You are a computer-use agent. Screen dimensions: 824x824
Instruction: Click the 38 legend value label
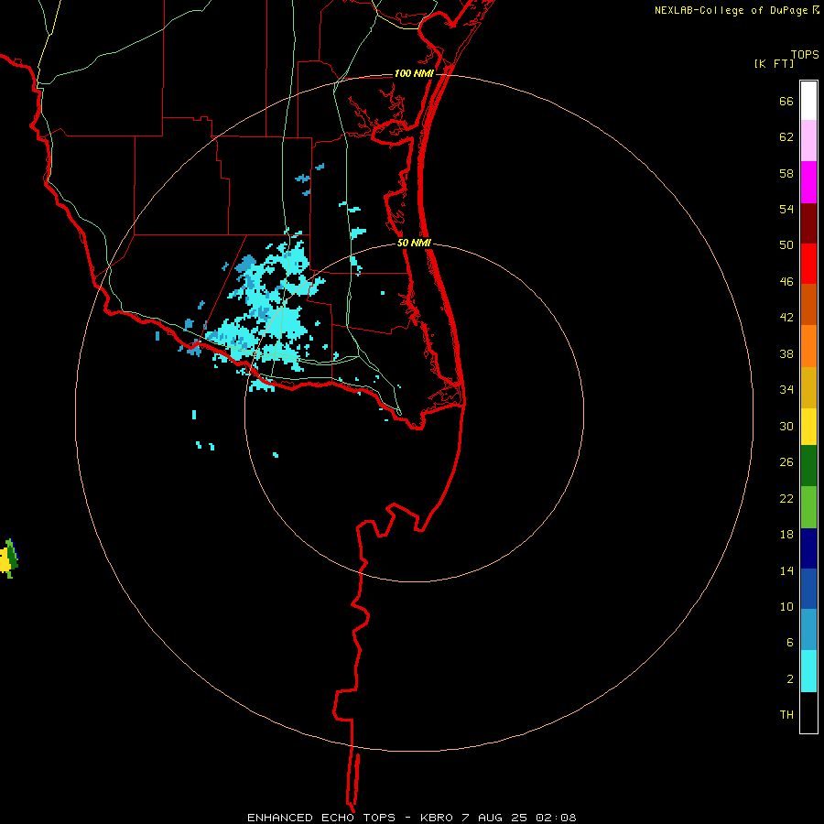coord(786,353)
